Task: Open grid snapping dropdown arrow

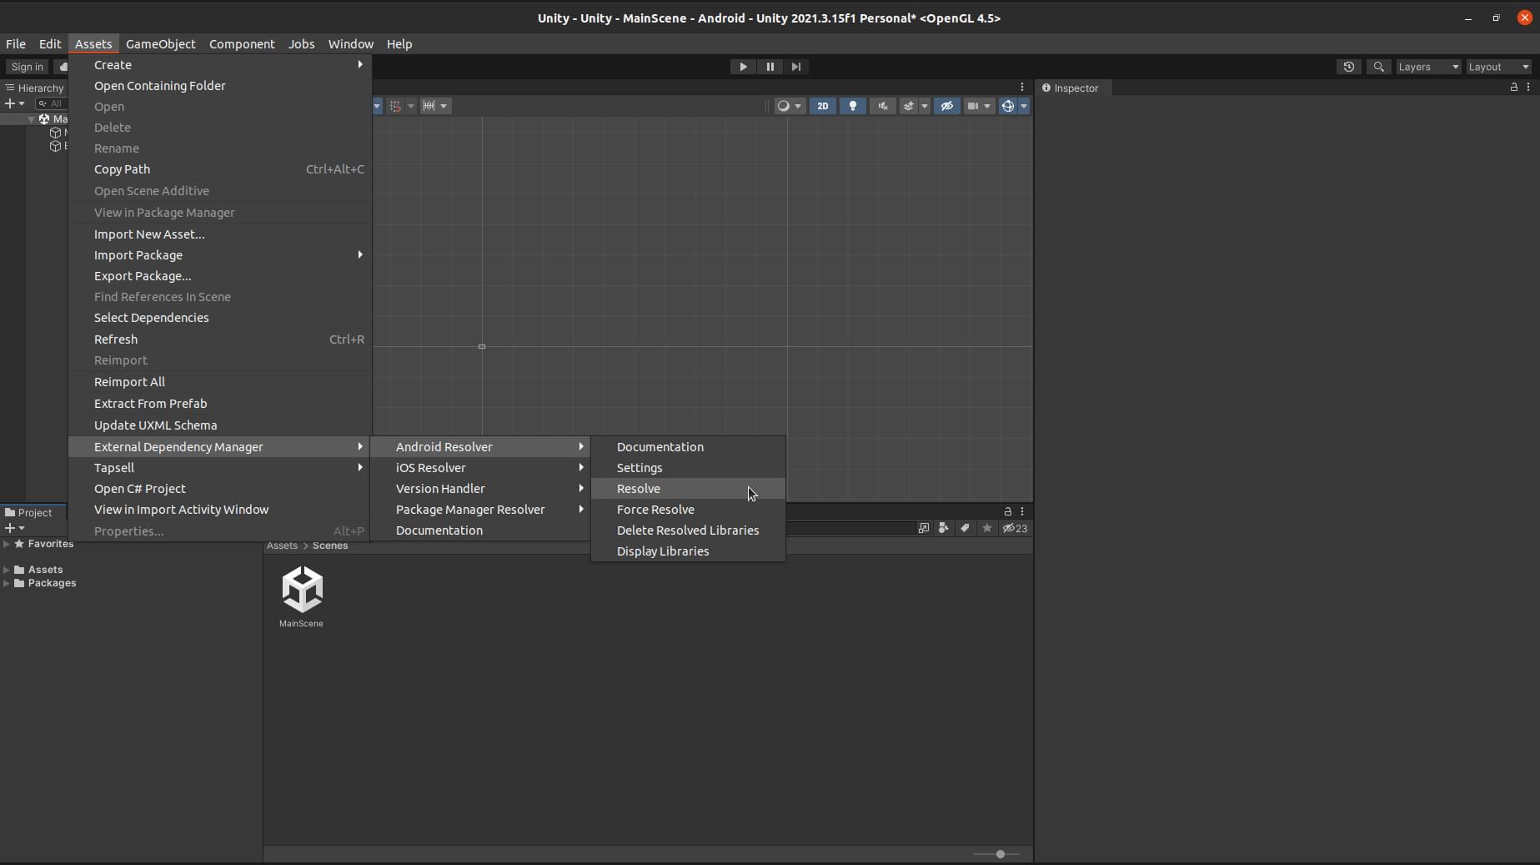Action: (410, 106)
